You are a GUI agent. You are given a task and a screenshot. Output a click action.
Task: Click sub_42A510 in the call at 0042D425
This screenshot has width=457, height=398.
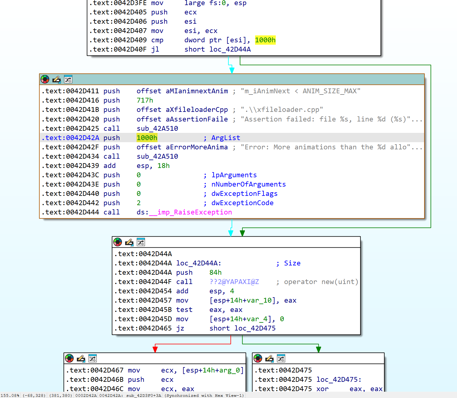[x=157, y=128]
